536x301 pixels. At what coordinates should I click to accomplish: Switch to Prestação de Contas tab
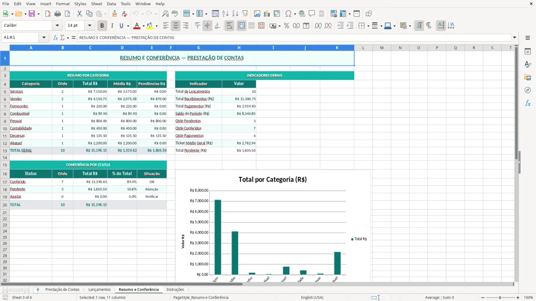pyautogui.click(x=62, y=289)
